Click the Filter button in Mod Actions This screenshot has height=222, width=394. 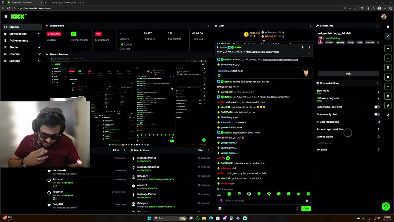click(x=200, y=150)
